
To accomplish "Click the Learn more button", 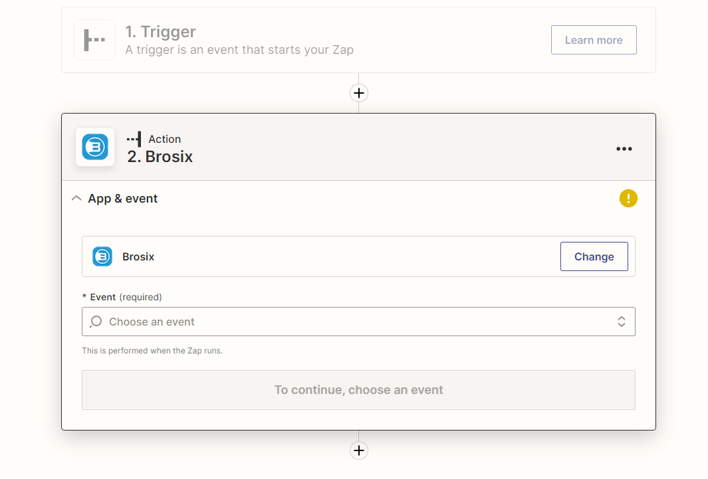I will click(x=594, y=40).
